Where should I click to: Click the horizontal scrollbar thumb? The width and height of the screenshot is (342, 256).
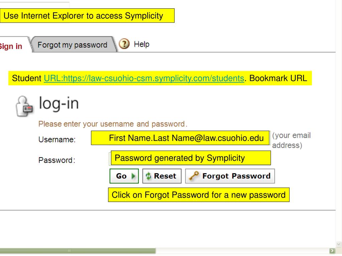pyautogui.click(x=77, y=251)
